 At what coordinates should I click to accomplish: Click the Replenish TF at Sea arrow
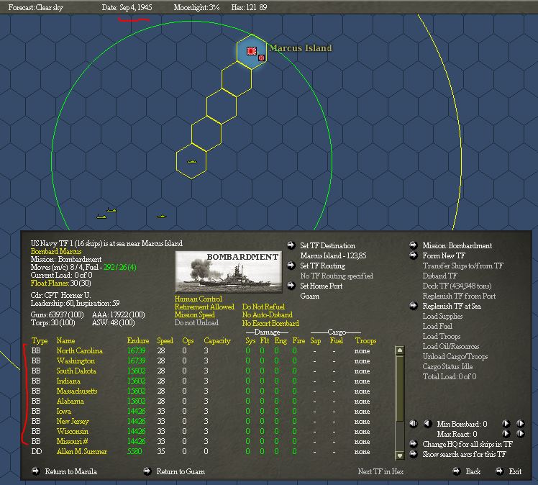[414, 306]
